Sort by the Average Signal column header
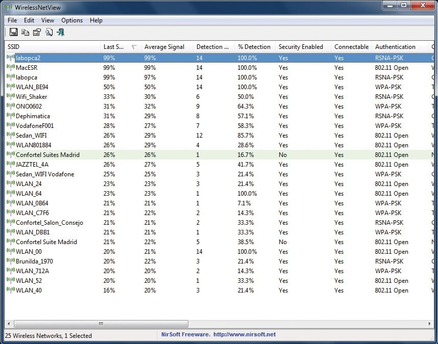The height and width of the screenshot is (344, 438). click(x=167, y=46)
